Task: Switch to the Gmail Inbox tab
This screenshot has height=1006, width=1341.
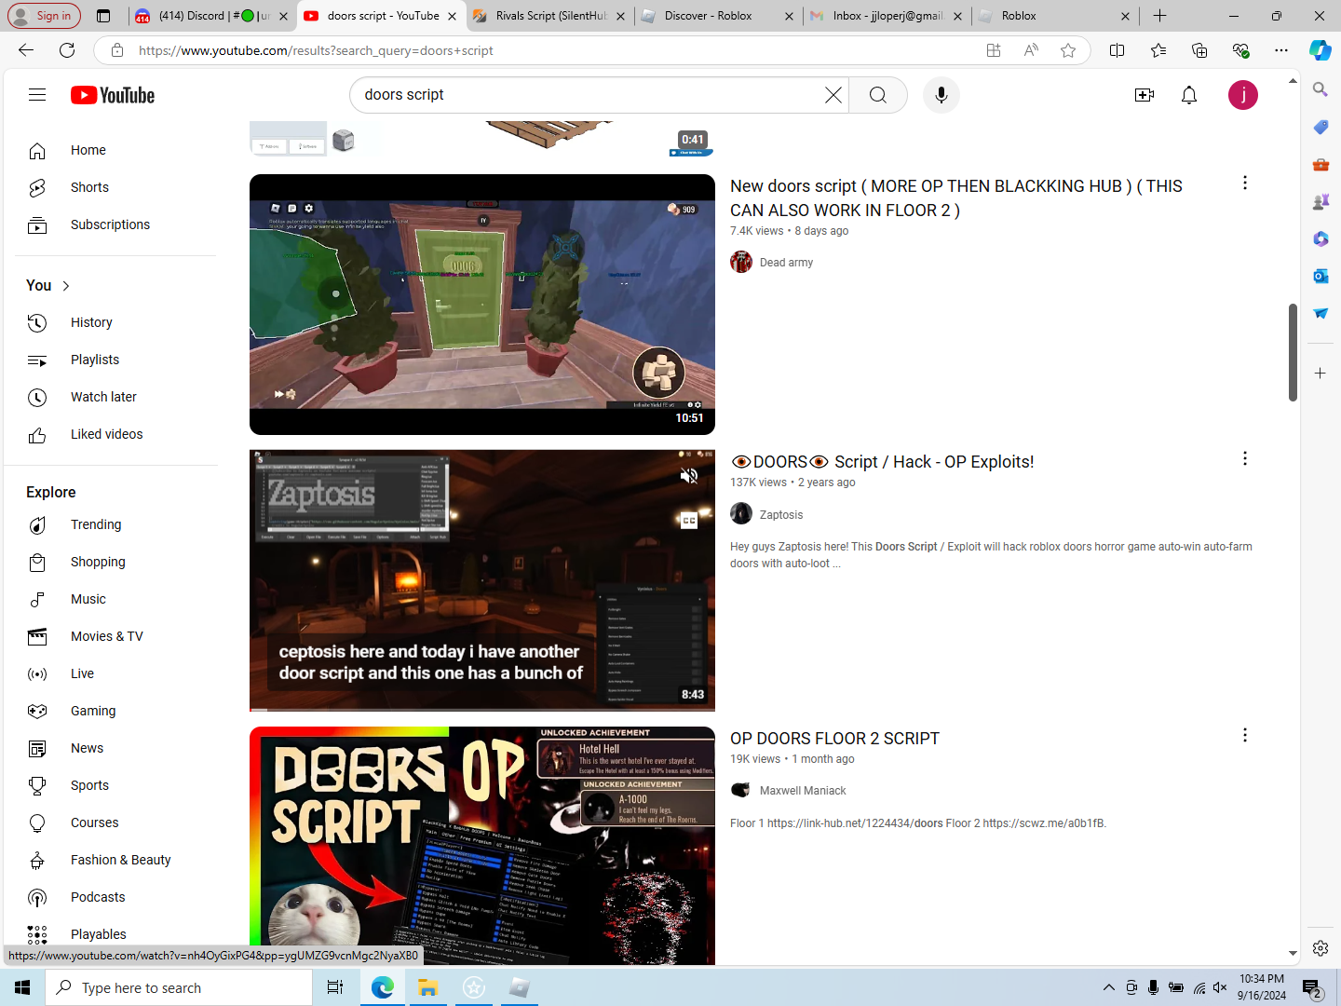Action: 887,16
